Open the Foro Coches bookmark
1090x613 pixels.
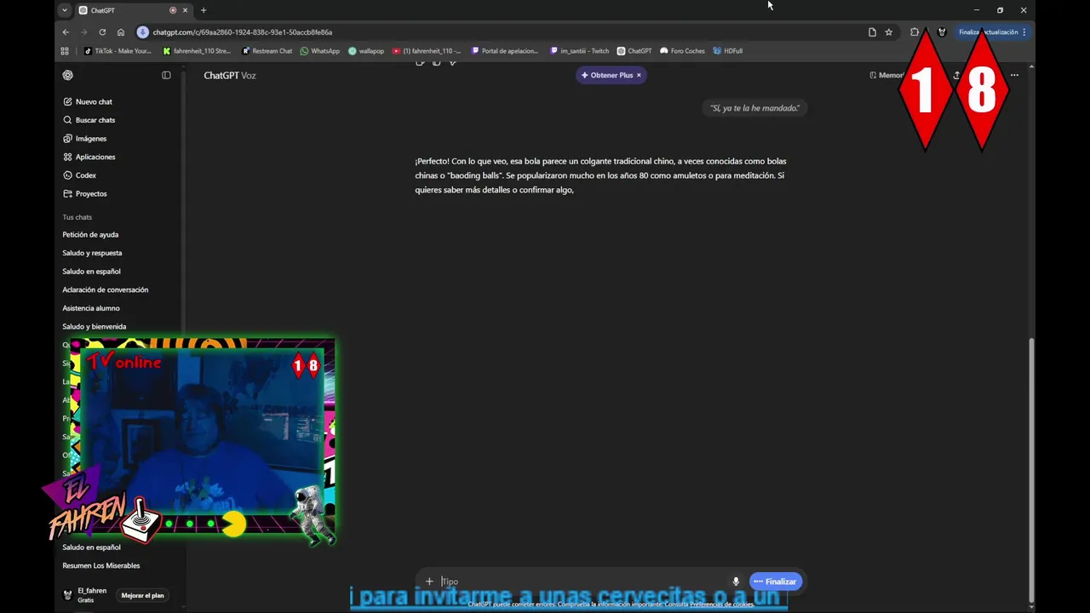[x=683, y=51]
